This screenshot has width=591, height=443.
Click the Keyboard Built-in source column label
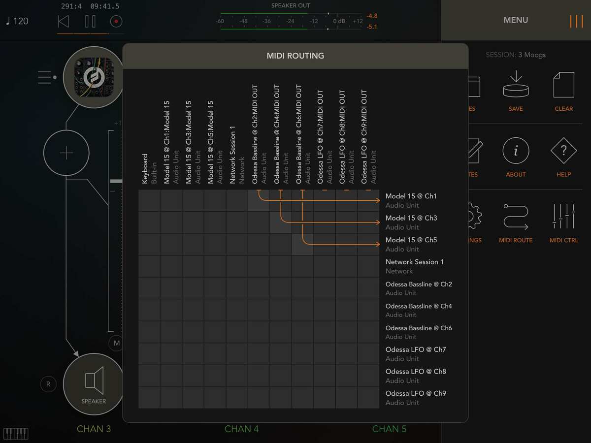149,169
